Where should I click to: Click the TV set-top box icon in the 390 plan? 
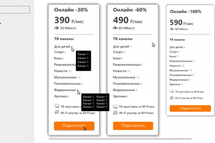(57, 106)
